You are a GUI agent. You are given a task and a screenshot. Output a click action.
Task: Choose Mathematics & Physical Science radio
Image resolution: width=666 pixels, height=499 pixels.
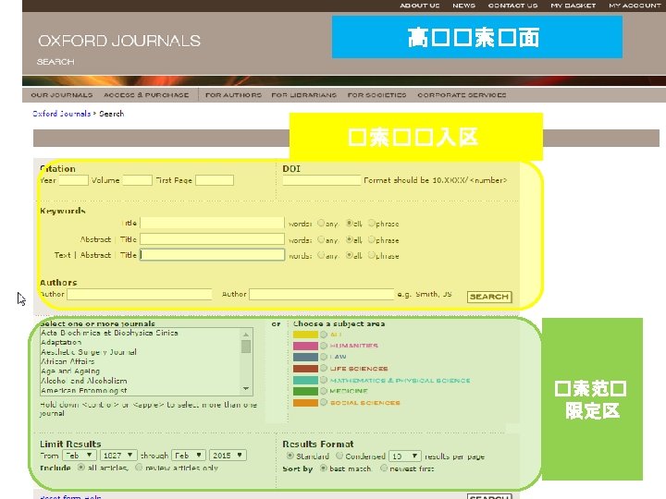(324, 380)
